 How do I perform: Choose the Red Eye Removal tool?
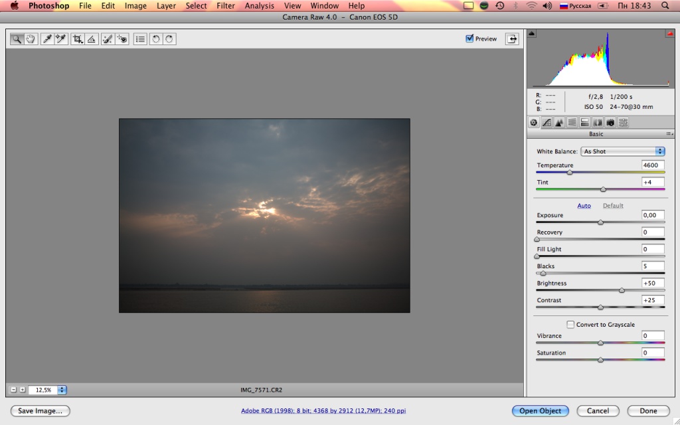point(122,39)
